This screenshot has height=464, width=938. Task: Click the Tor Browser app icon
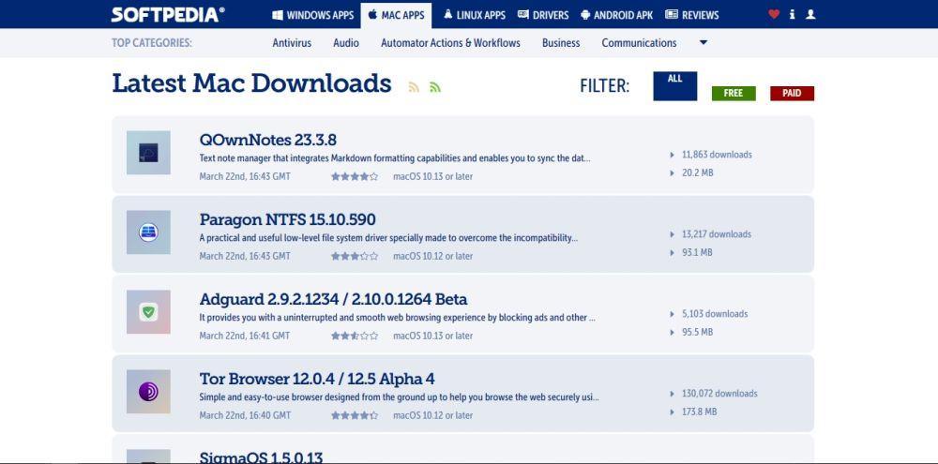click(x=148, y=392)
